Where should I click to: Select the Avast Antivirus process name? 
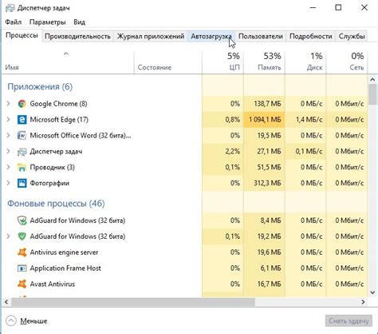point(53,284)
